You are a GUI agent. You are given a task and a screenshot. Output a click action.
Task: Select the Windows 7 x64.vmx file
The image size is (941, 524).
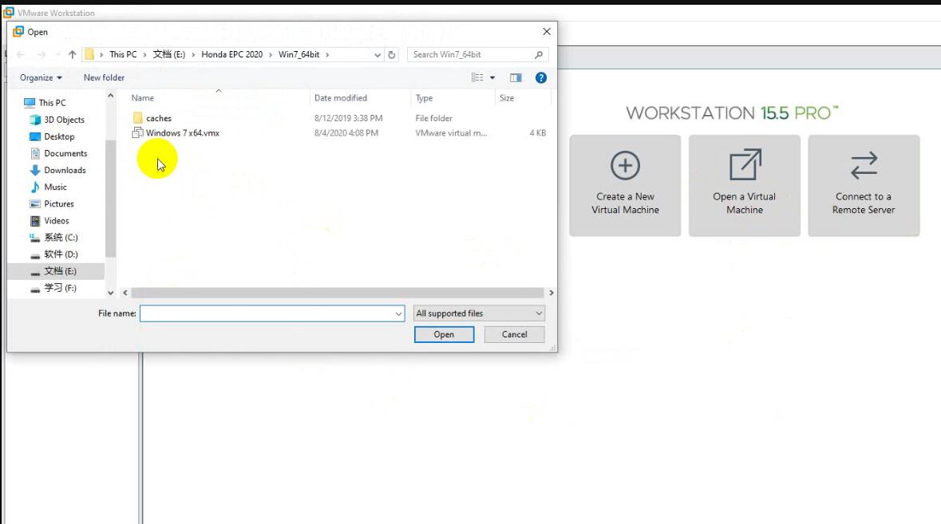[x=183, y=133]
